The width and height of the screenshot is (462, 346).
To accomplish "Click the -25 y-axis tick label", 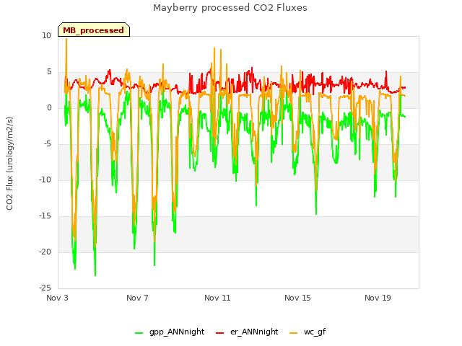I will point(45,288).
